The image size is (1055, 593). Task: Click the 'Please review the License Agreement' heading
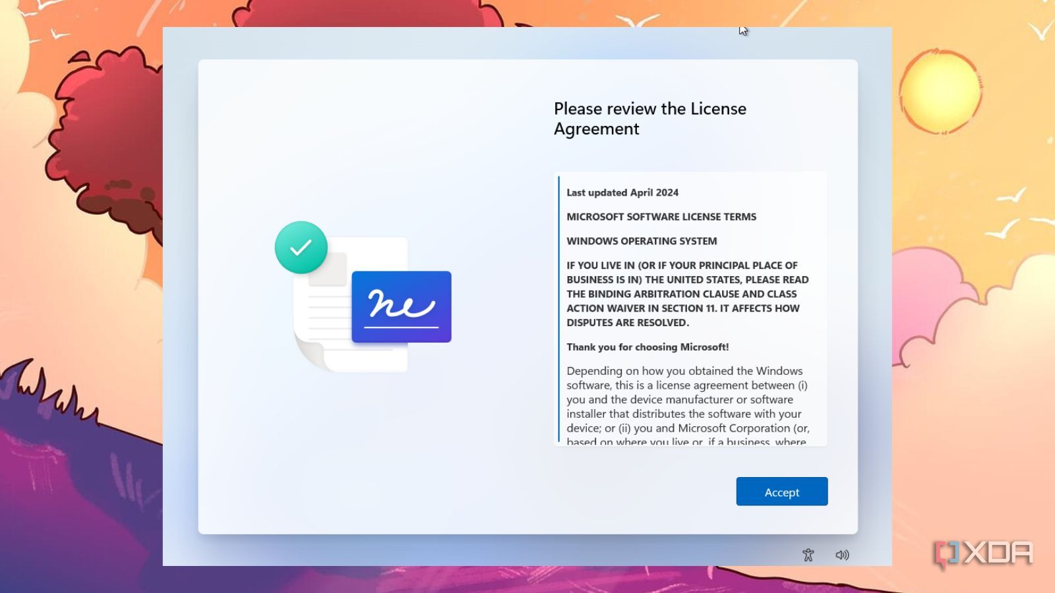(x=650, y=119)
